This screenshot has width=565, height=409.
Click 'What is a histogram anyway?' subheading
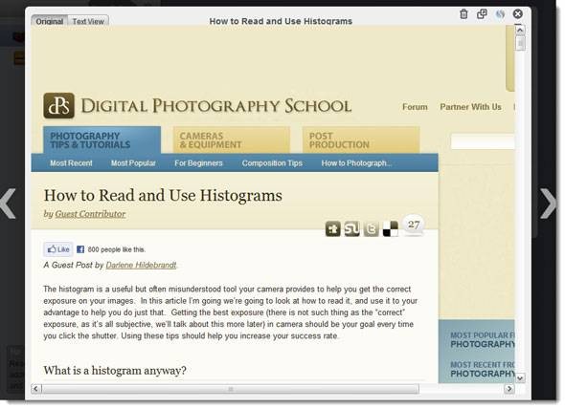click(x=115, y=370)
